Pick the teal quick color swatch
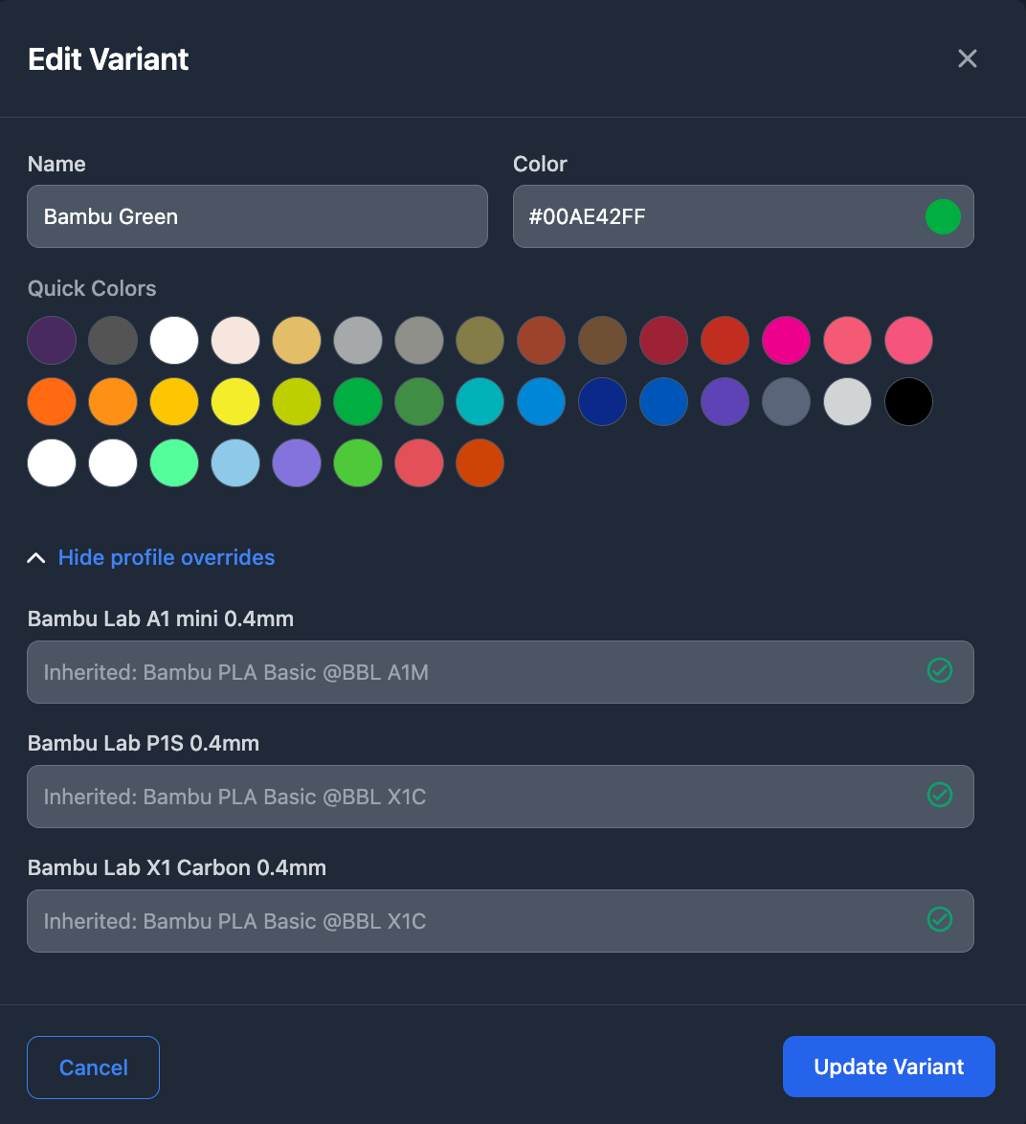This screenshot has height=1124, width=1026. 480,402
